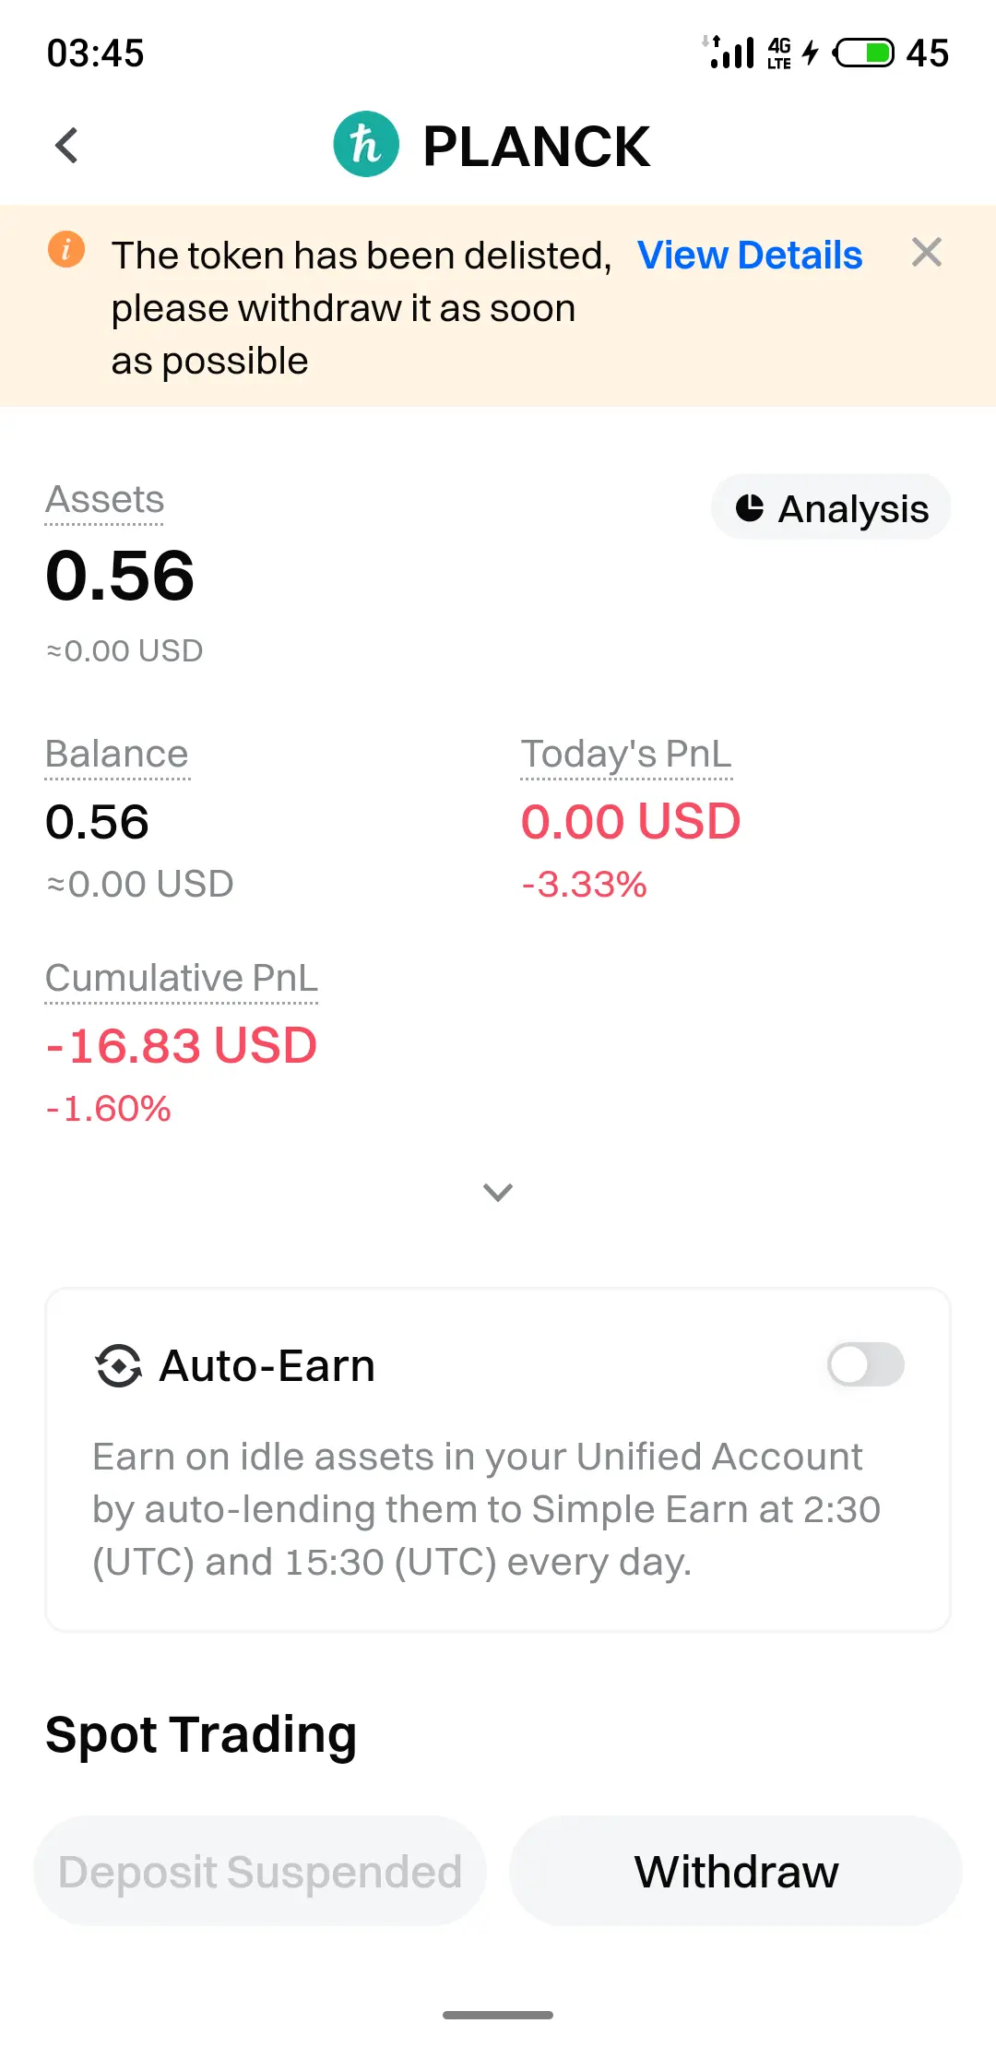Viewport: 996px width, 2059px height.
Task: Tap the Analysis pie chart icon
Action: pyautogui.click(x=750, y=508)
